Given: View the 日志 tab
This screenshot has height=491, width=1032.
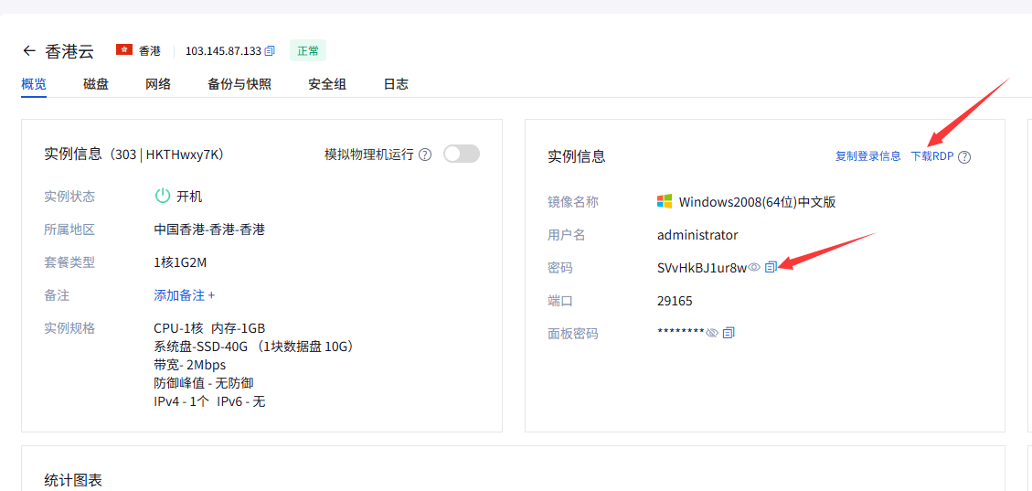Looking at the screenshot, I should tap(396, 84).
